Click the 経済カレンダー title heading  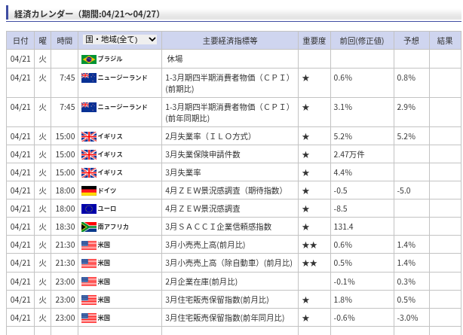point(86,14)
